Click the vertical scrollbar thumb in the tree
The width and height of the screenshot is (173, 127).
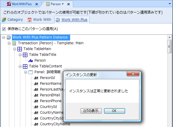coord(169,47)
